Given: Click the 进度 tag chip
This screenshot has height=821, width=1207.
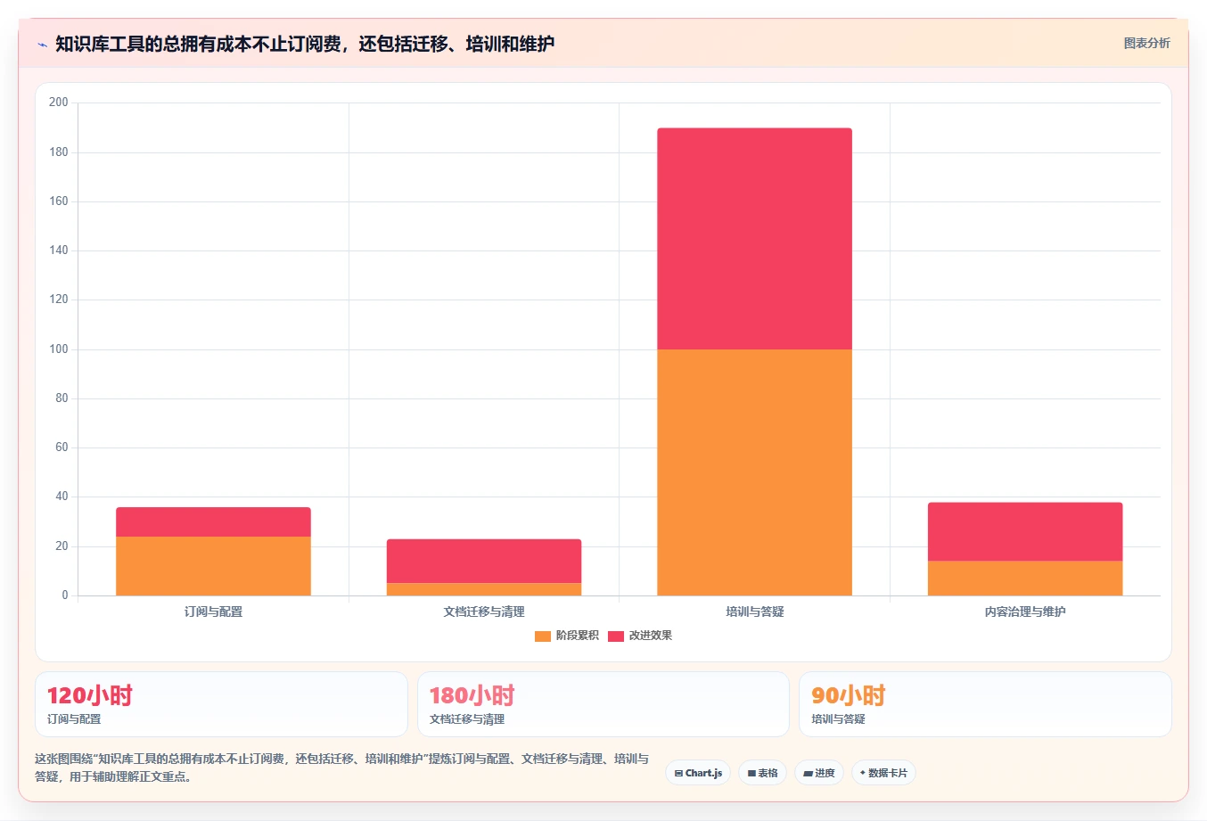Looking at the screenshot, I should [x=819, y=773].
